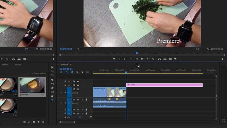
Task: Play the sequence in Program Monitor
Action: click(142, 59)
